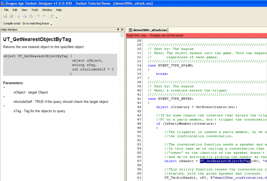Expand the main toolbar options arrow
Screen dimensions: 267x181
[x=56, y=18]
